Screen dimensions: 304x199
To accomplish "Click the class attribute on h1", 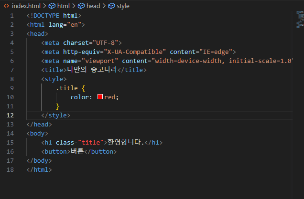I will point(65,143).
